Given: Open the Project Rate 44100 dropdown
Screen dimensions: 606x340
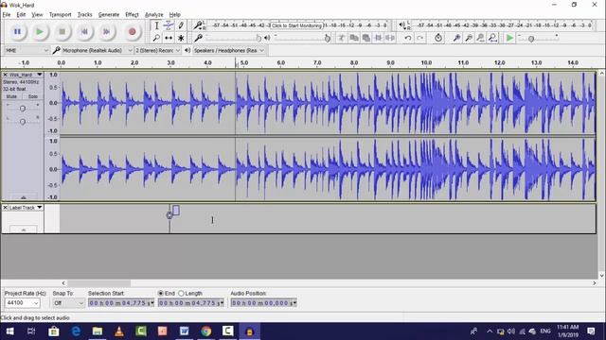Looking at the screenshot, I should [x=23, y=303].
